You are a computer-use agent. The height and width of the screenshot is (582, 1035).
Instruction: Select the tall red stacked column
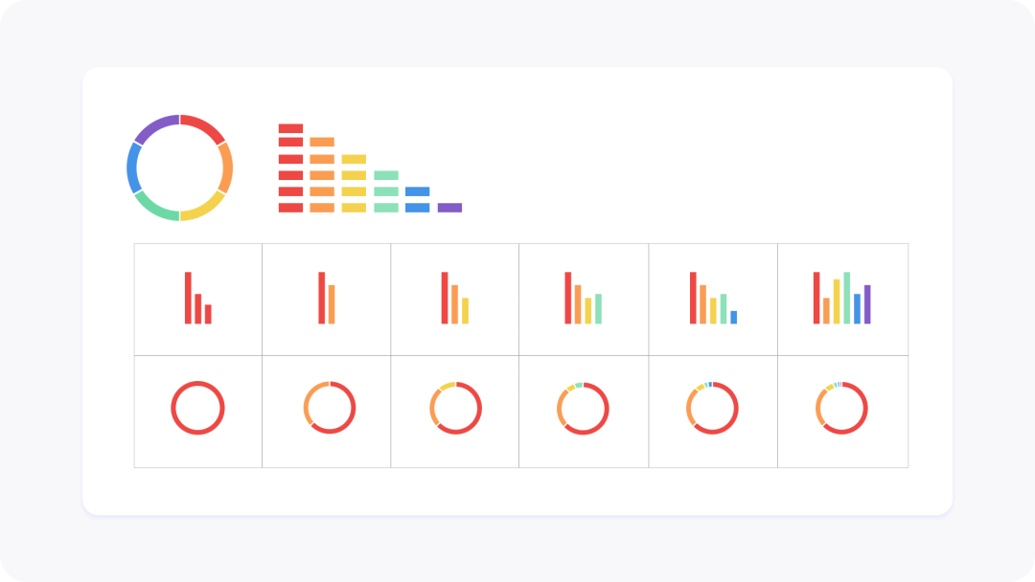(290, 168)
